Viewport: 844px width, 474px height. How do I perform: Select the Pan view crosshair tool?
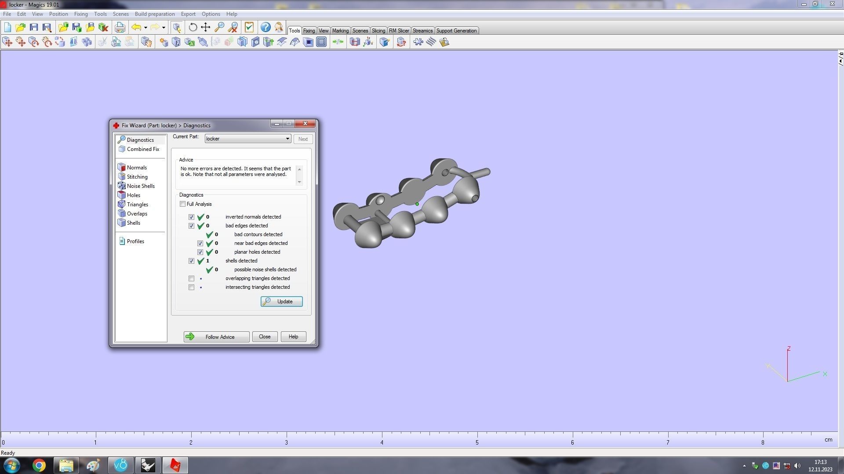pos(206,27)
